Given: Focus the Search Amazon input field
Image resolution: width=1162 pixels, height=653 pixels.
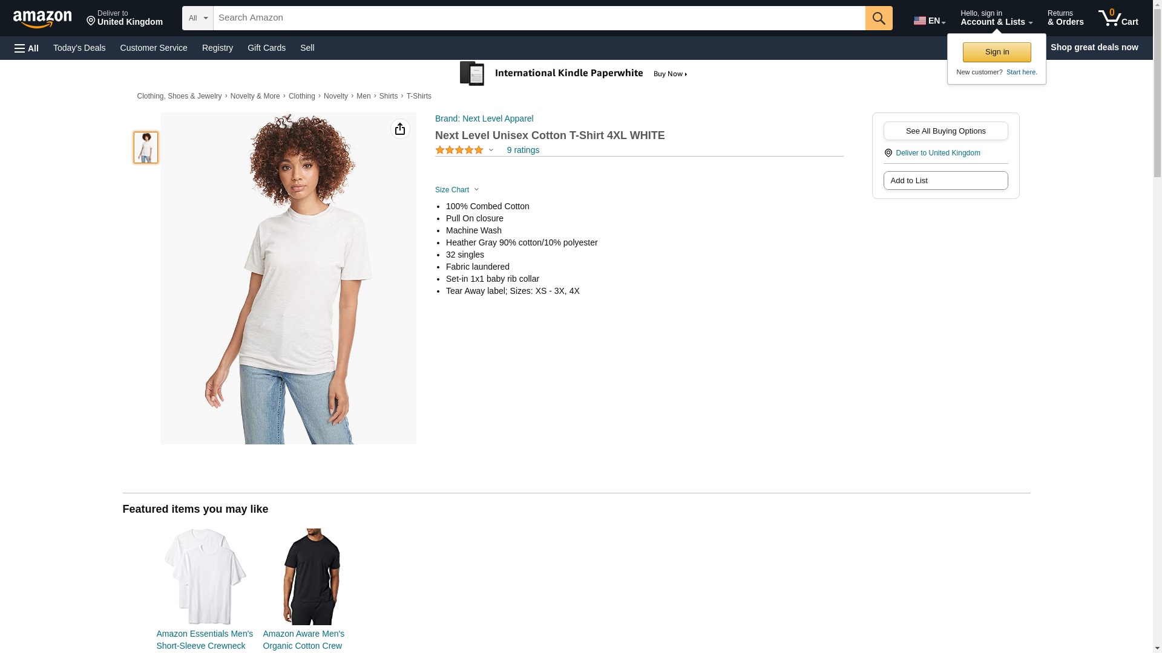Looking at the screenshot, I should [x=539, y=18].
